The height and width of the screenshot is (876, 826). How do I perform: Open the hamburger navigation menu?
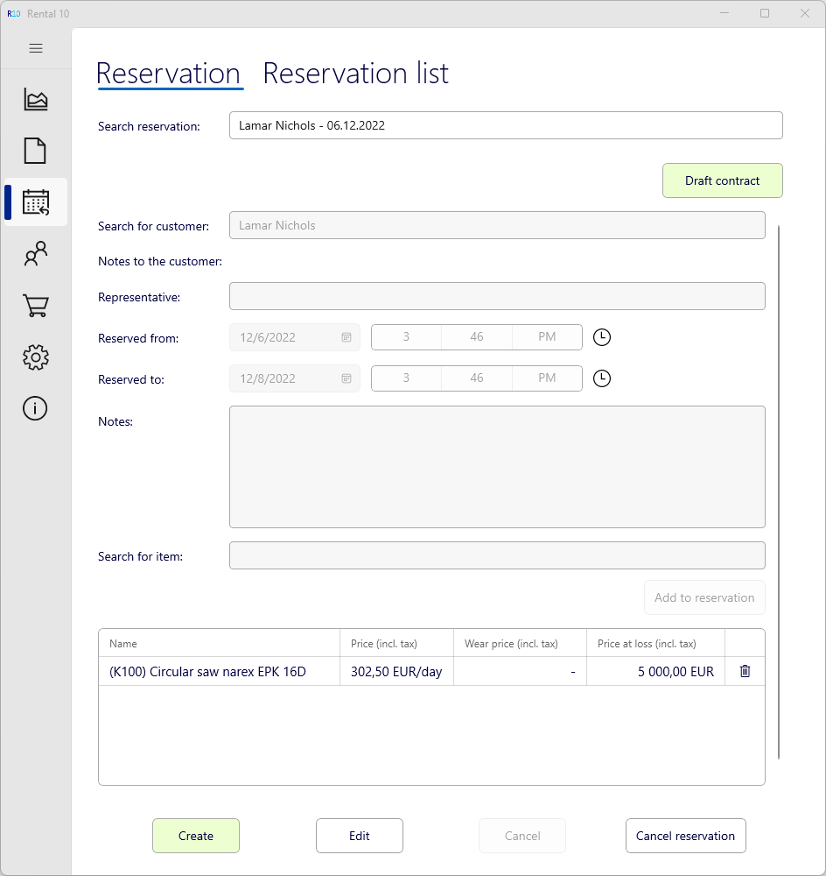[x=36, y=48]
